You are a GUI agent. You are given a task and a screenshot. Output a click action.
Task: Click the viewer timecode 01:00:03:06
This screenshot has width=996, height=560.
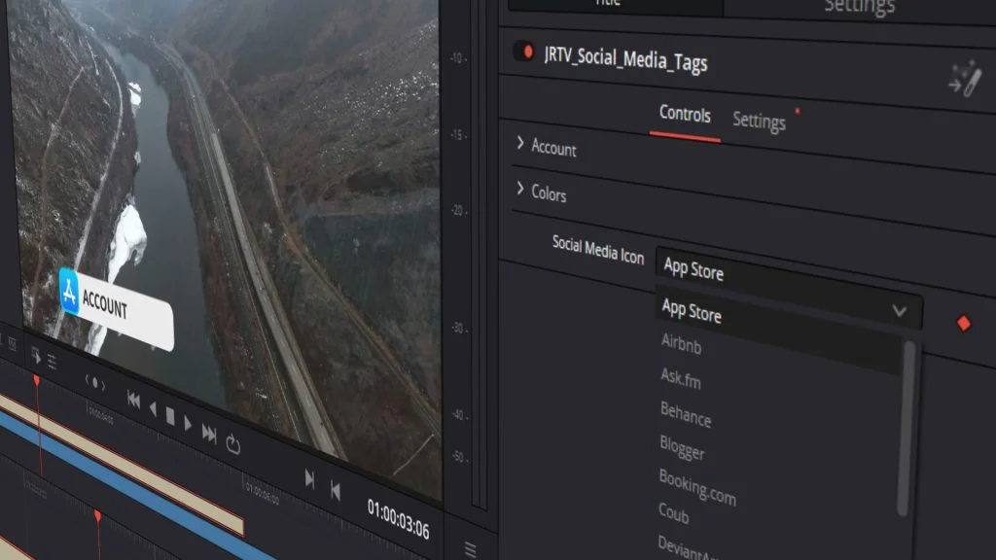pos(398,519)
